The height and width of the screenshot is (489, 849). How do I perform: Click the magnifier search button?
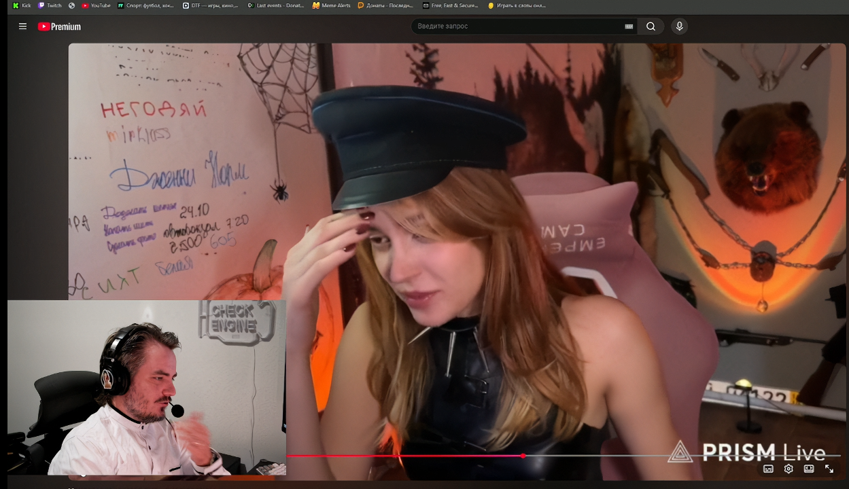tap(651, 26)
